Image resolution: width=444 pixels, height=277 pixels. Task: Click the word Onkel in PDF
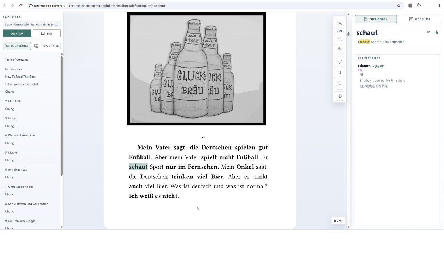pyautogui.click(x=245, y=167)
